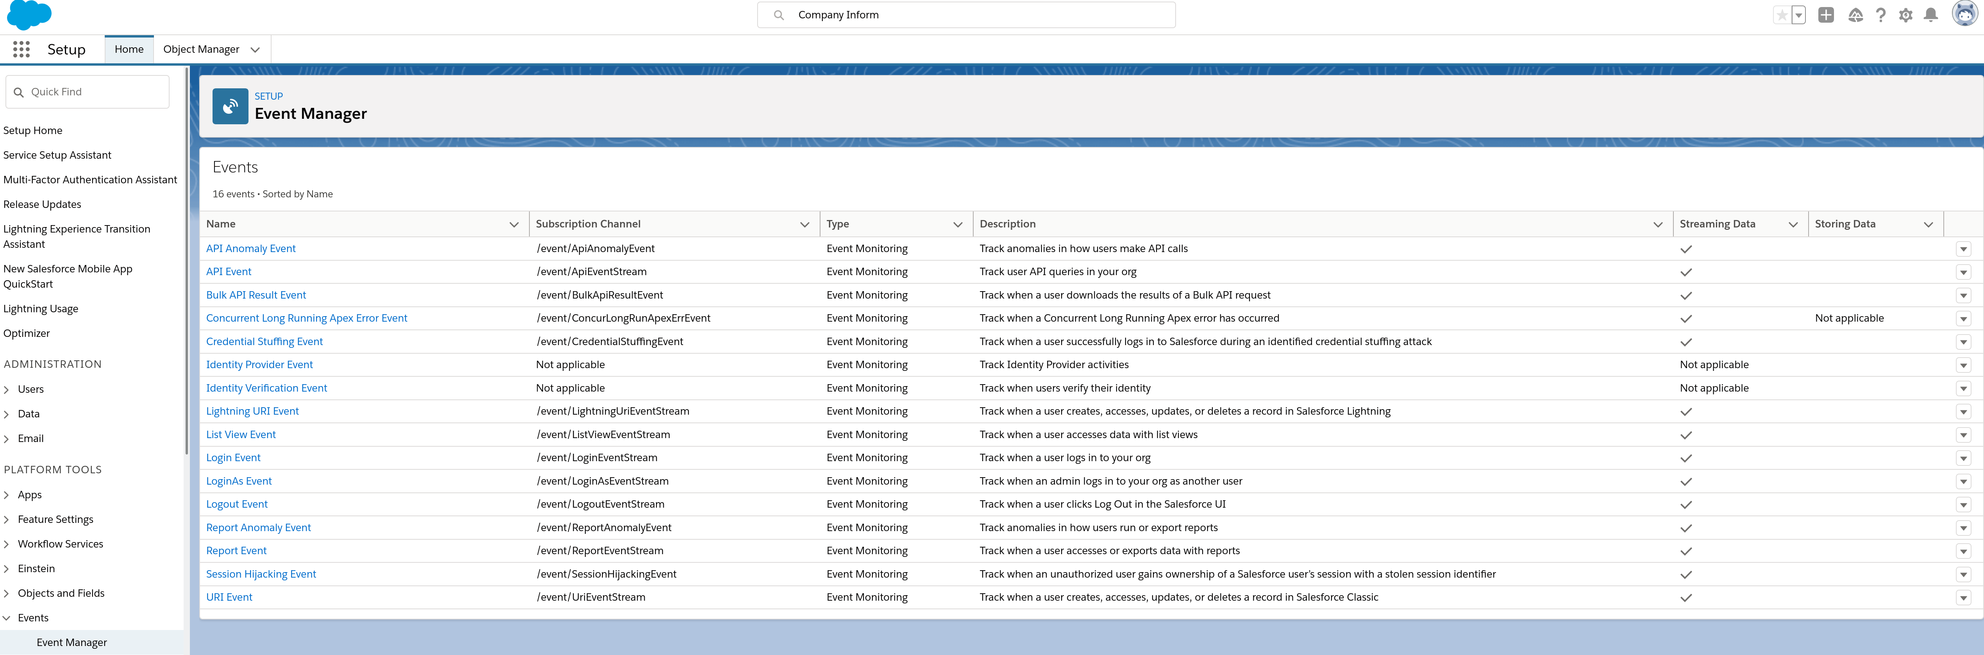
Task: Expand the Einstein sidebar section
Action: 6,569
